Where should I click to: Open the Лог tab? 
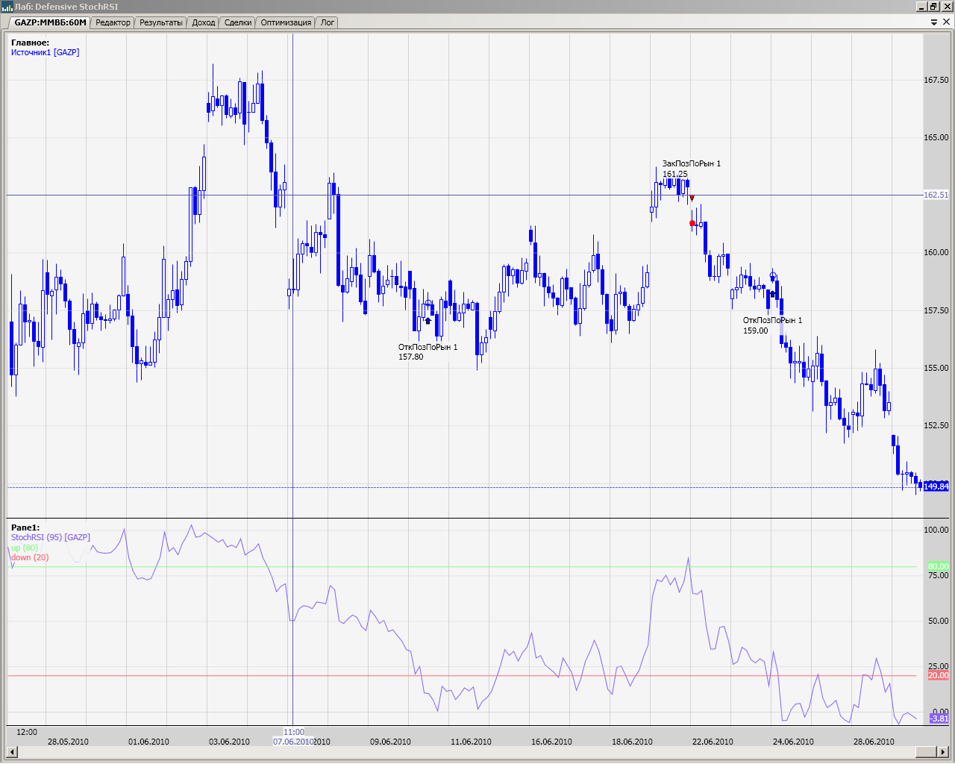click(x=328, y=22)
